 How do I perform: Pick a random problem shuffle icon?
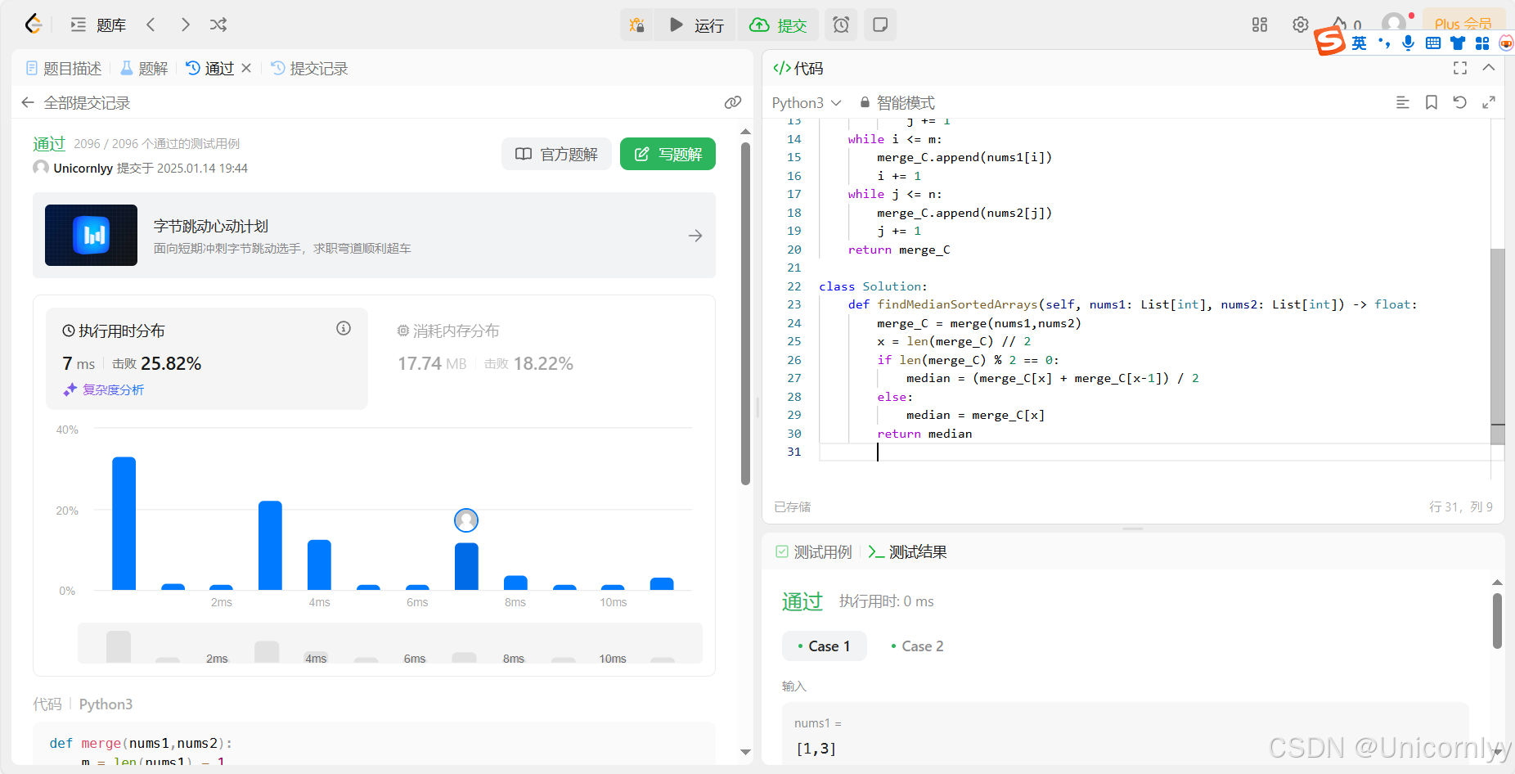pos(218,25)
